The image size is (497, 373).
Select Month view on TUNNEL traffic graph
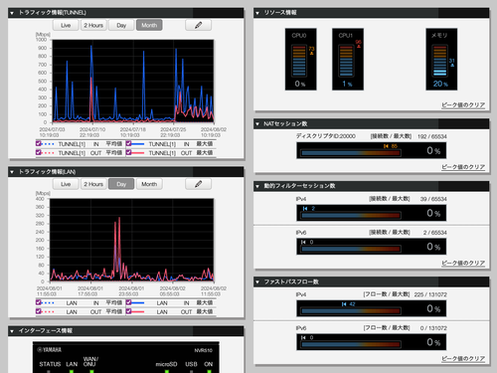pyautogui.click(x=149, y=25)
